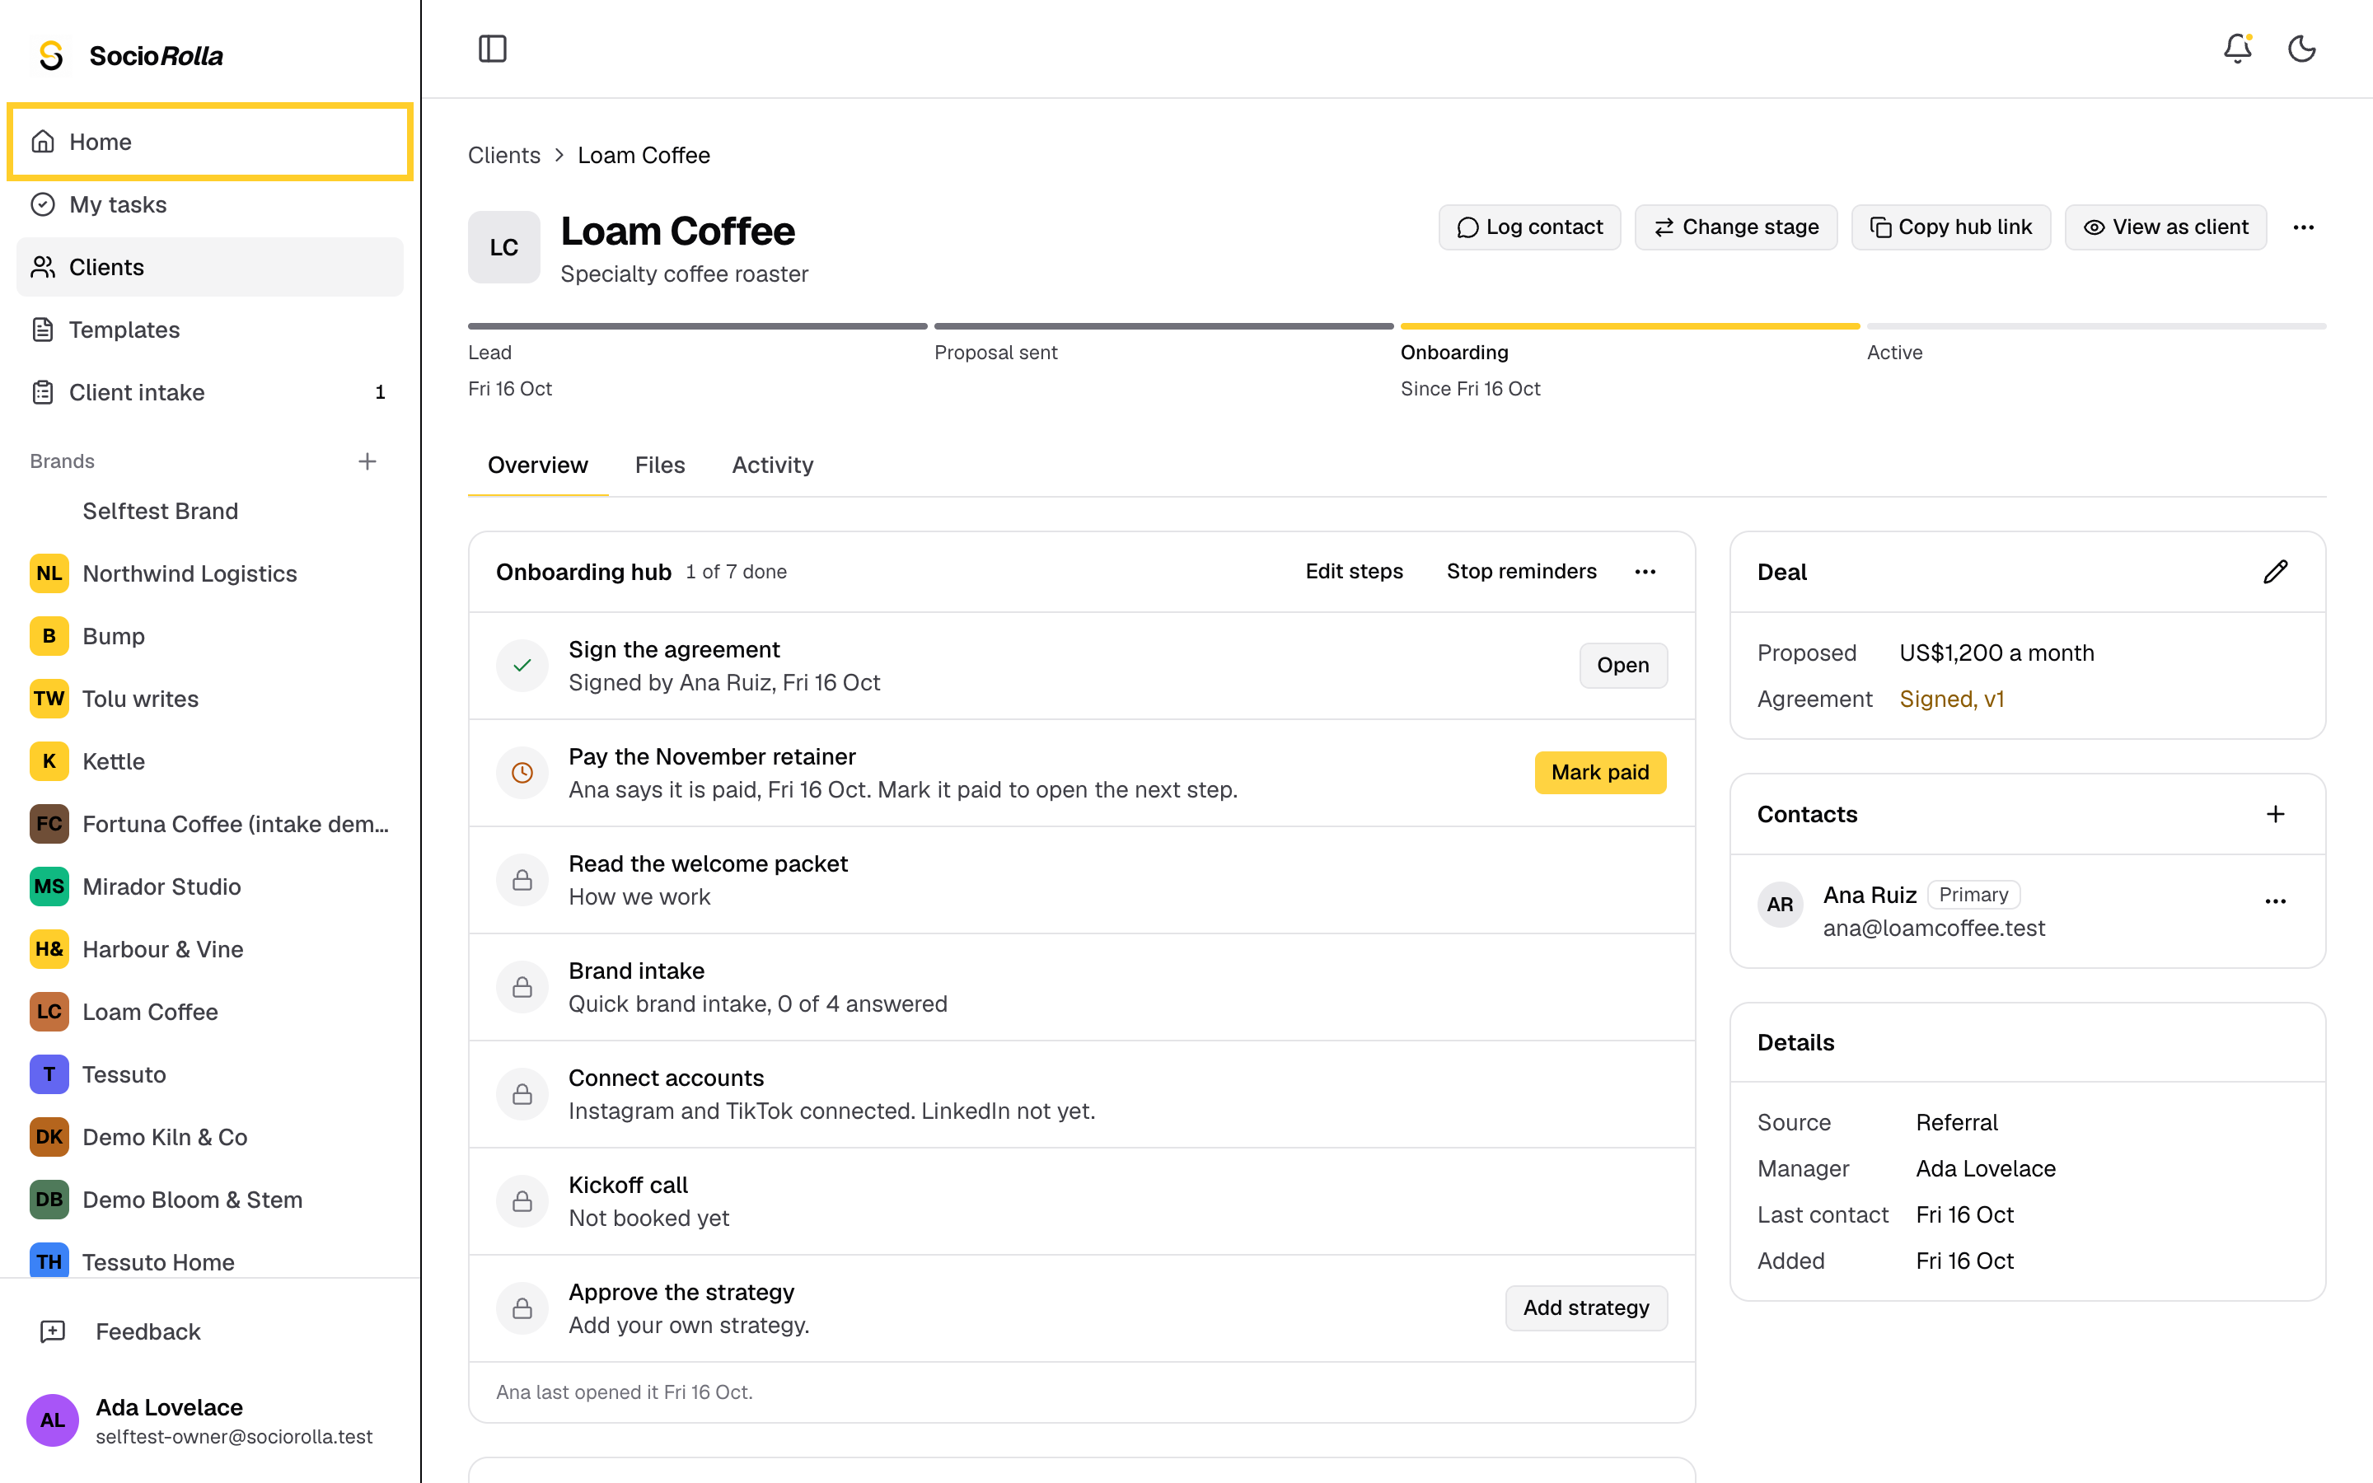Open the client header more options menu

(x=2304, y=227)
